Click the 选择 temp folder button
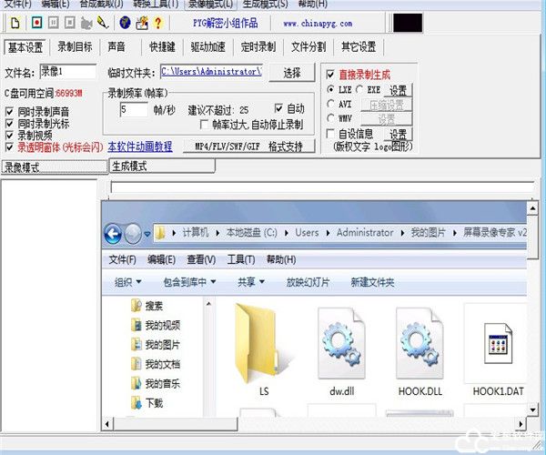Image resolution: width=546 pixels, height=455 pixels. point(291,72)
